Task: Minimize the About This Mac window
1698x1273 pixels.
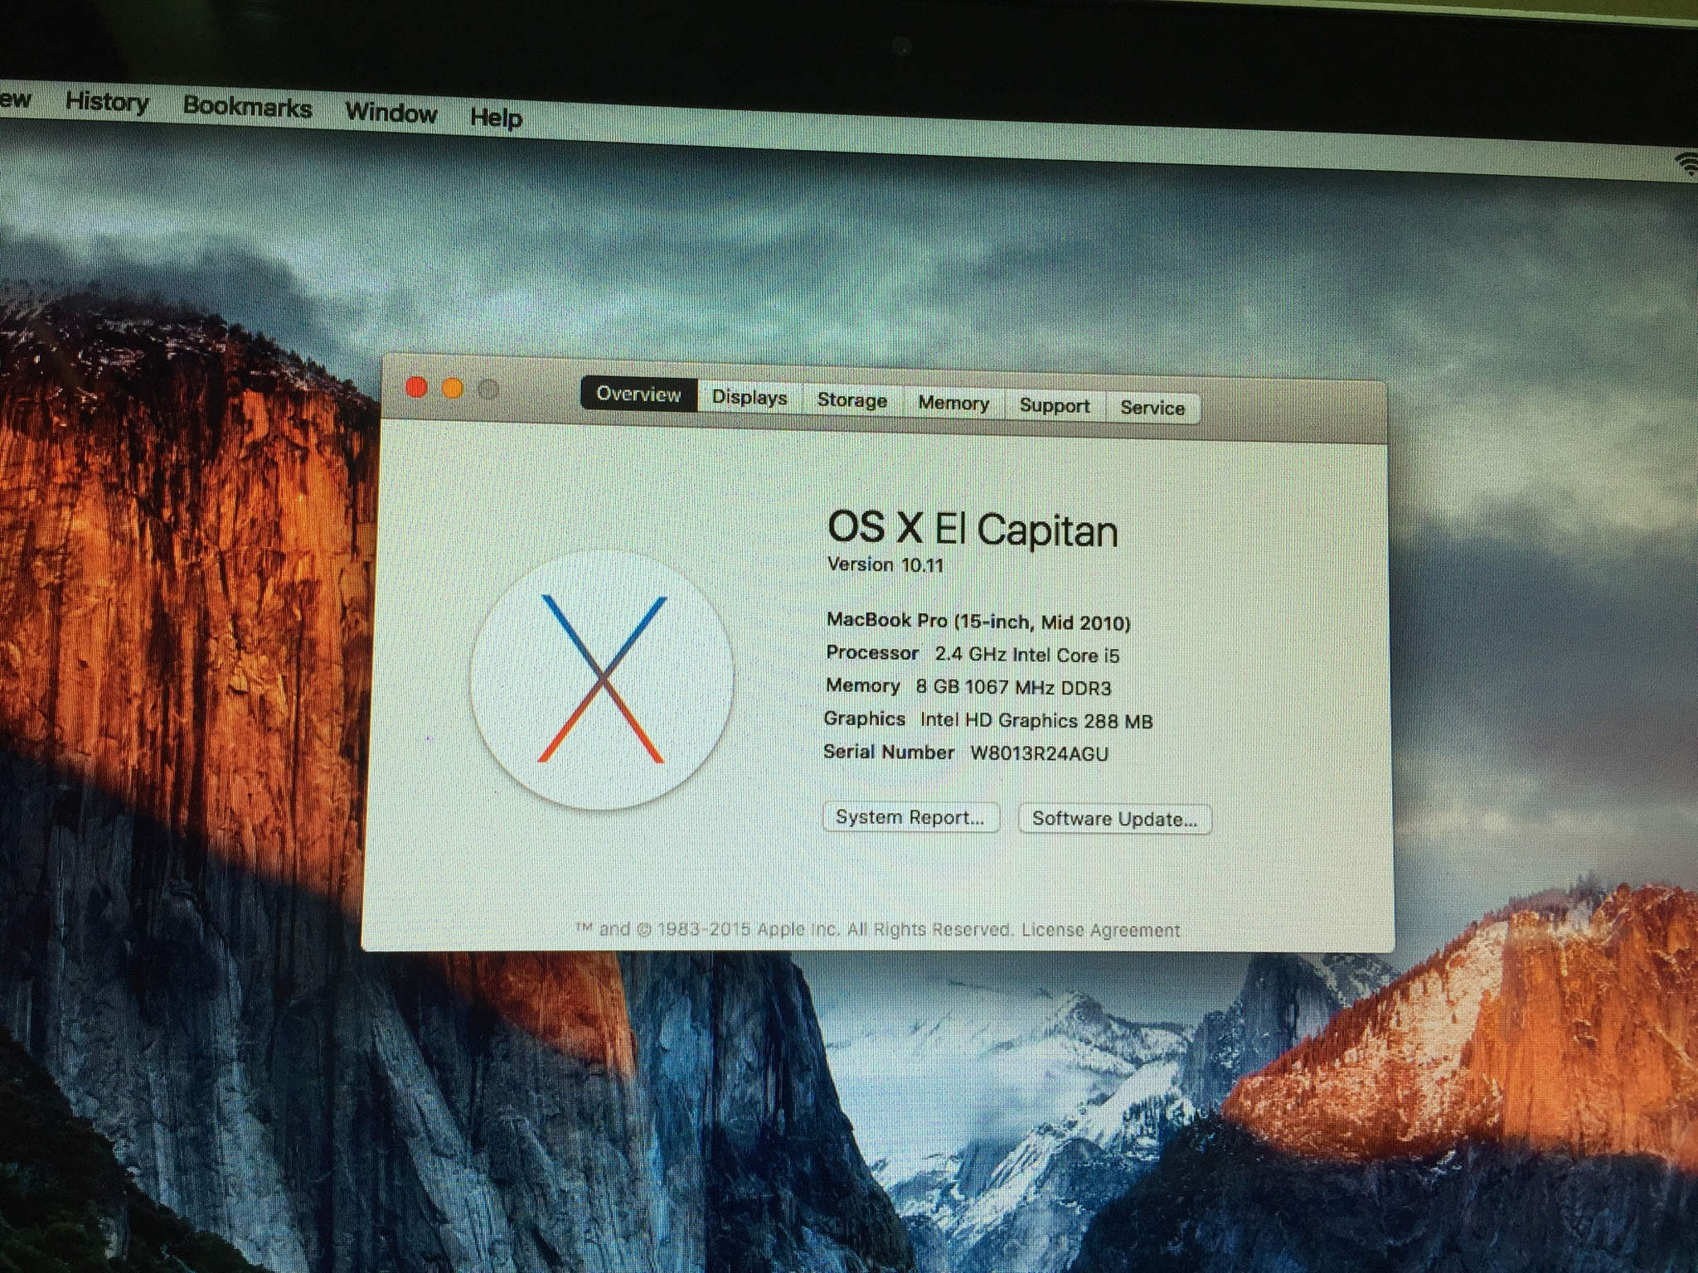Action: pyautogui.click(x=453, y=389)
